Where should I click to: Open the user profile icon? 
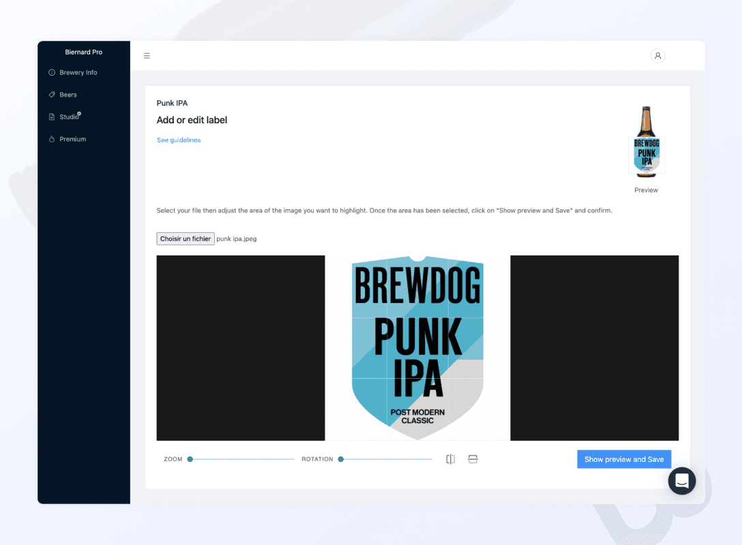657,56
